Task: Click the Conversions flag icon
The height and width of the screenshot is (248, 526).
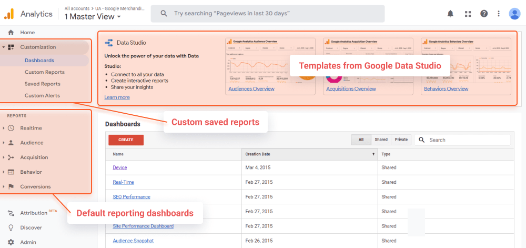Action: point(11,186)
